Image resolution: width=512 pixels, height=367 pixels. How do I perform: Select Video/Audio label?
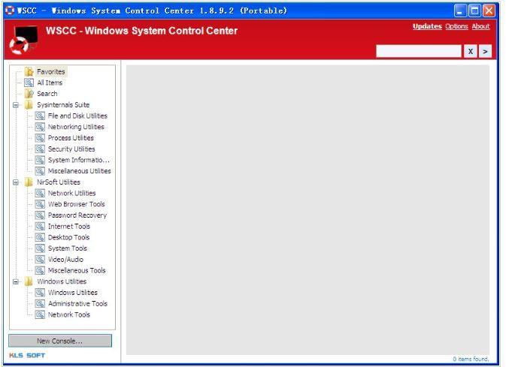click(x=65, y=260)
